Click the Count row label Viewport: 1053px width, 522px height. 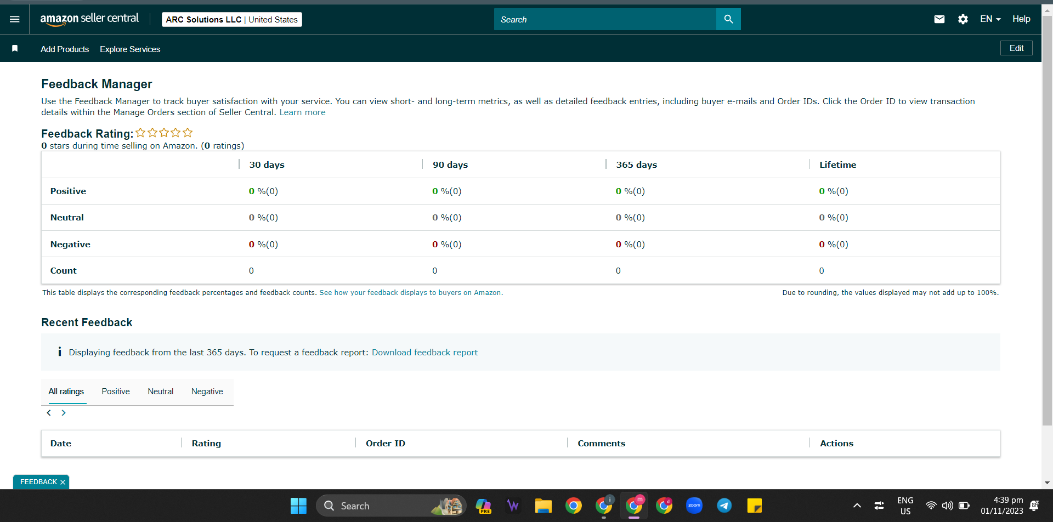pos(64,271)
